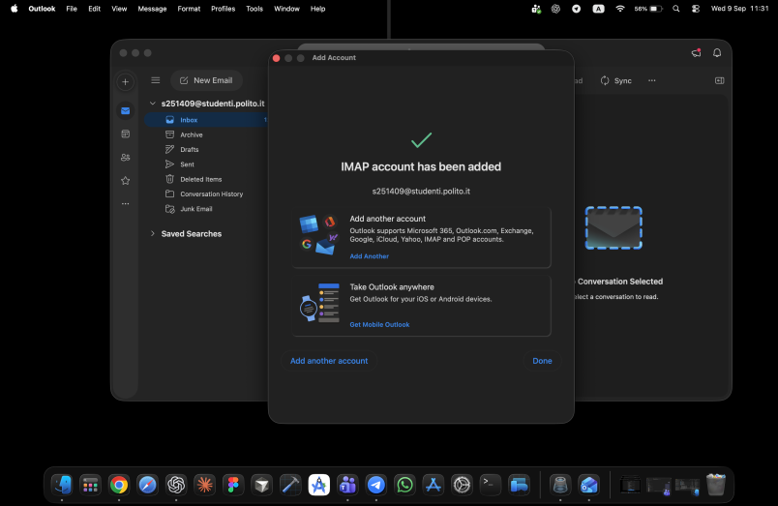Viewport: 778px width, 506px height.
Task: Open Microsoft Teams from the Dock
Action: pos(347,485)
